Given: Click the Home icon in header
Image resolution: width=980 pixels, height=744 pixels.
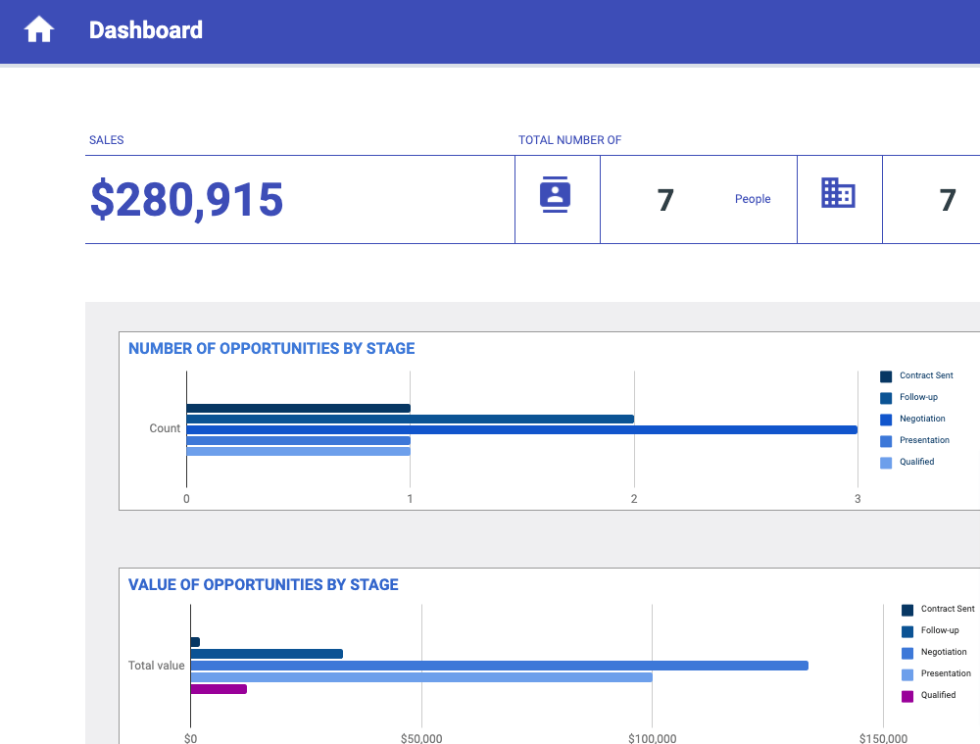Looking at the screenshot, I should 39,30.
